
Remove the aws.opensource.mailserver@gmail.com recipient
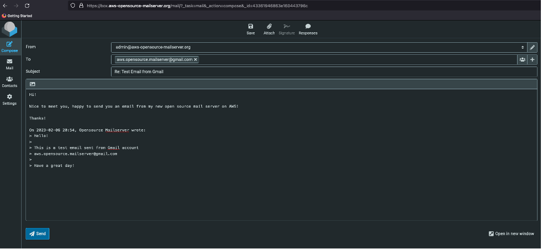[196, 60]
